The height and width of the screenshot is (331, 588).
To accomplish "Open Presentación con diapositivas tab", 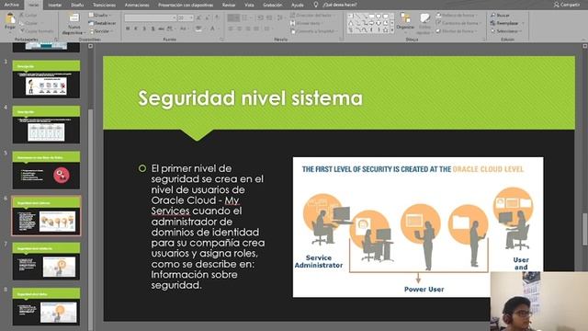I will click(186, 5).
